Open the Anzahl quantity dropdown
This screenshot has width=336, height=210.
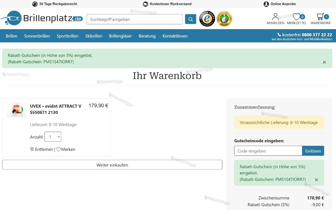click(x=53, y=137)
